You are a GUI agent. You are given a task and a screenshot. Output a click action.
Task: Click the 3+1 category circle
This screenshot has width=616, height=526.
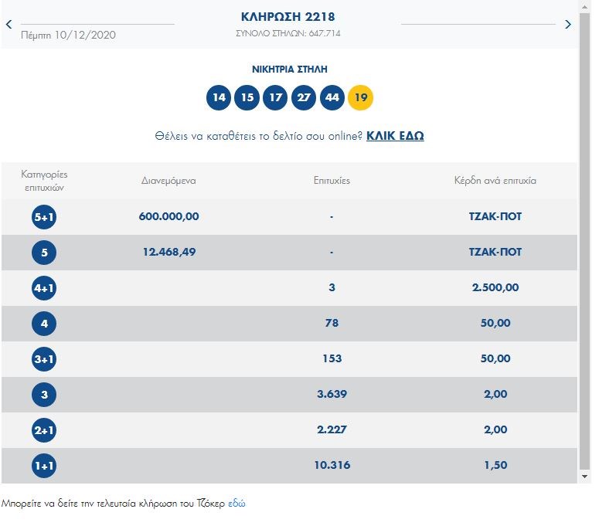[x=44, y=359]
